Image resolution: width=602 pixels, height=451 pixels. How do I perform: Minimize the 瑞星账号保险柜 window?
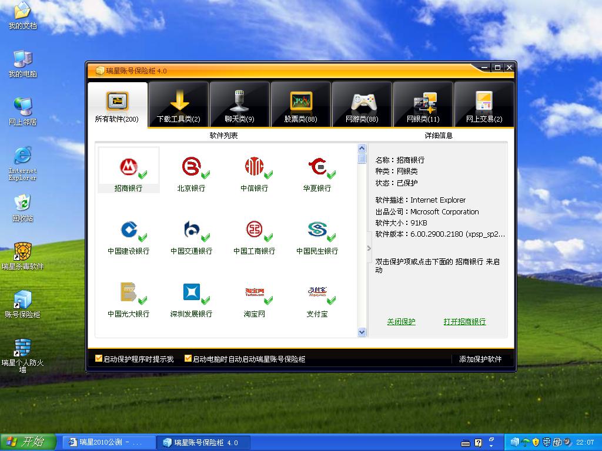tap(485, 68)
